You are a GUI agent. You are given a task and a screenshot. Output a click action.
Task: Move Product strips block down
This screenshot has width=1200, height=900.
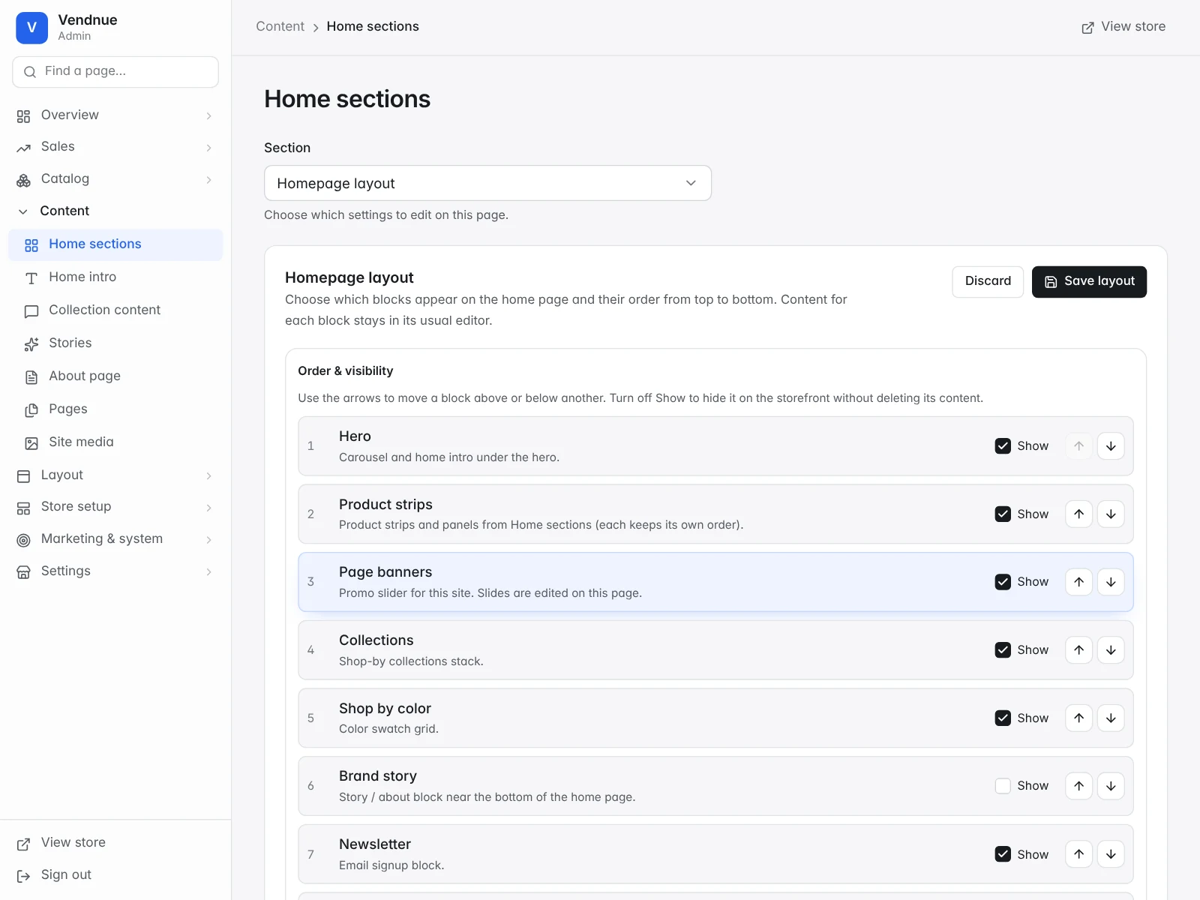click(1111, 514)
